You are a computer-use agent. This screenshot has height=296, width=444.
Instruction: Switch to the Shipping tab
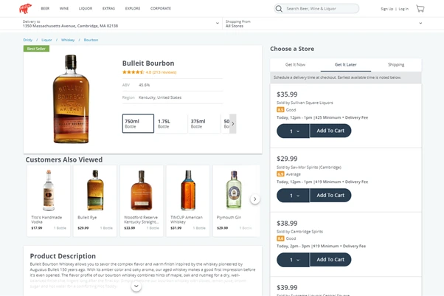(x=396, y=65)
